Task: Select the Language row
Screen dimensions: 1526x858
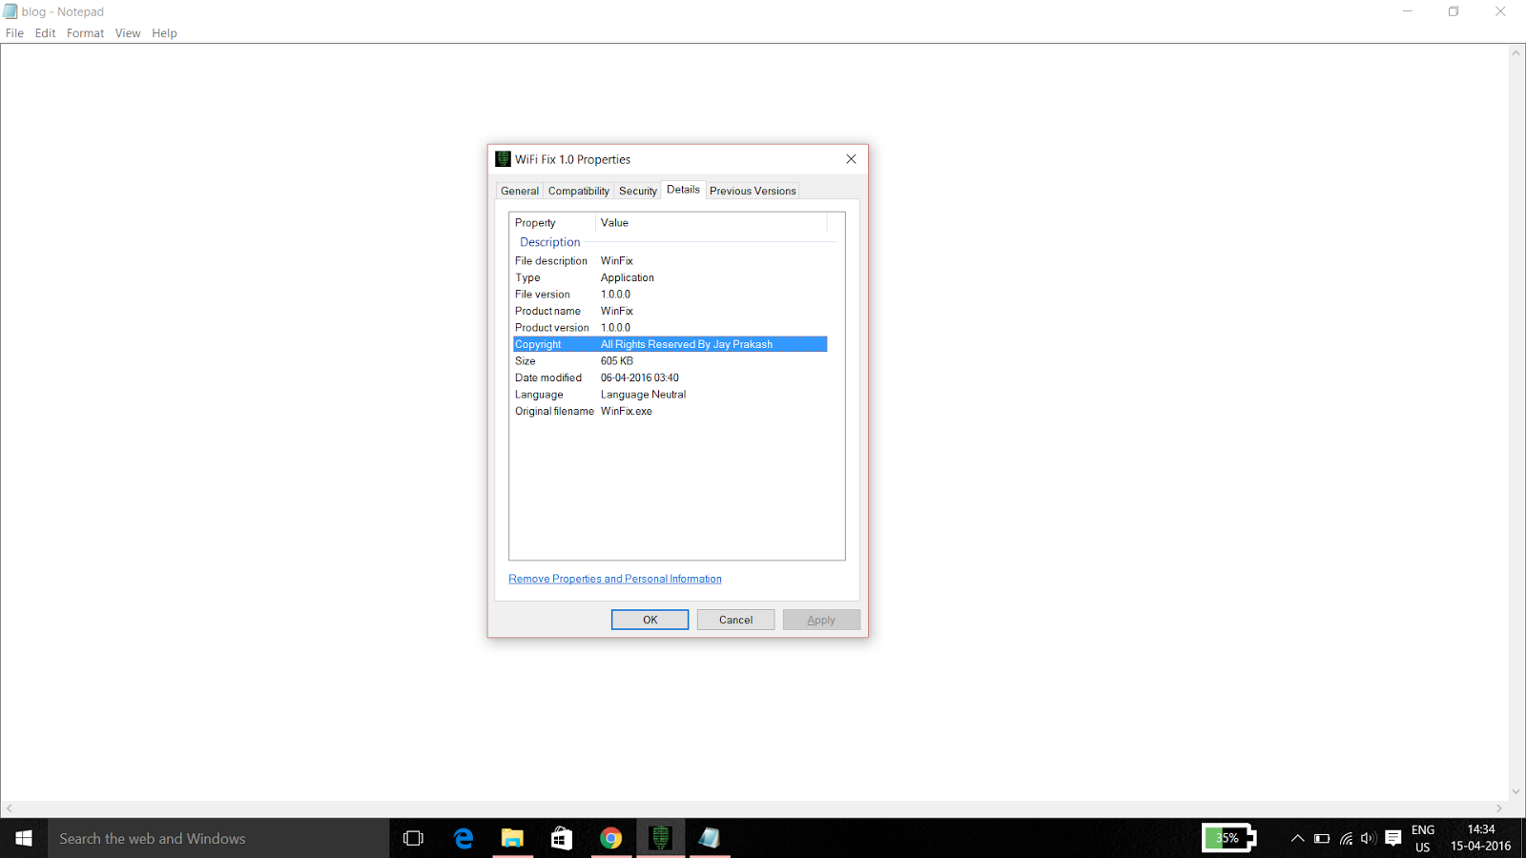Action: [x=670, y=395]
